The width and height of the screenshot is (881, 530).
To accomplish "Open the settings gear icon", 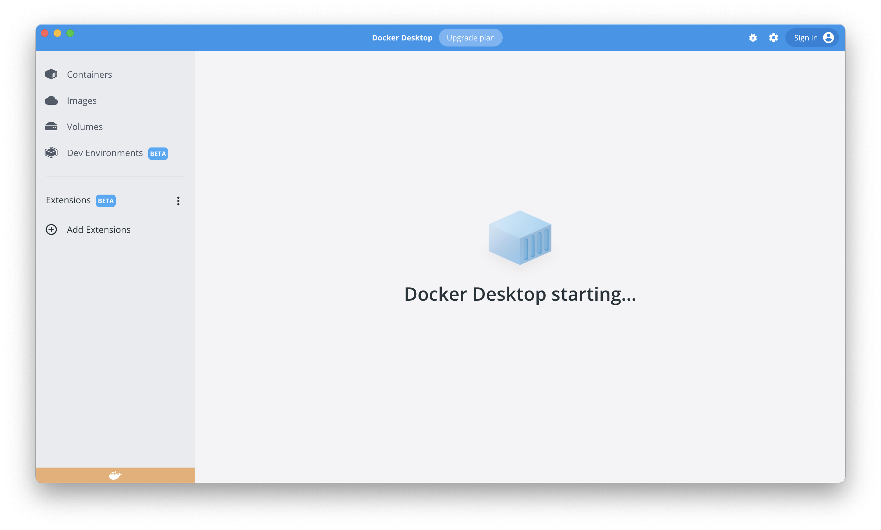I will click(x=773, y=38).
